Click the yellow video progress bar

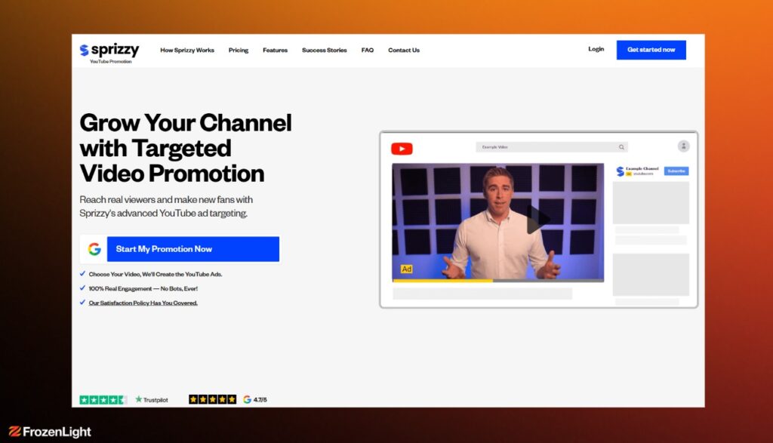tap(442, 281)
